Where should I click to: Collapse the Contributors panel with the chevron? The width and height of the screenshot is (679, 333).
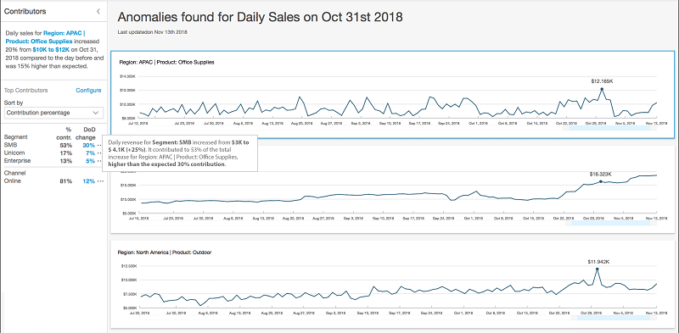click(98, 11)
